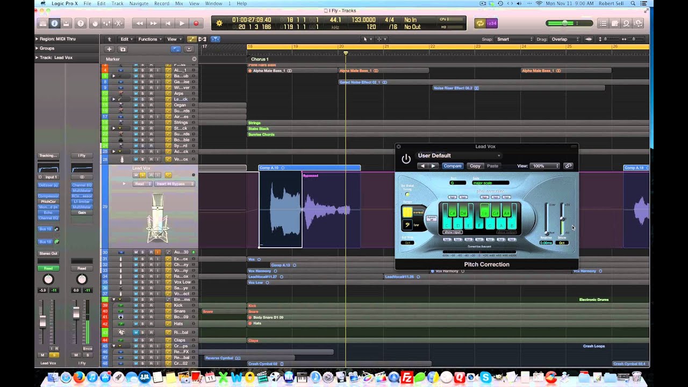Solo the Snare track
The width and height of the screenshot is (688, 387).
(x=144, y=311)
